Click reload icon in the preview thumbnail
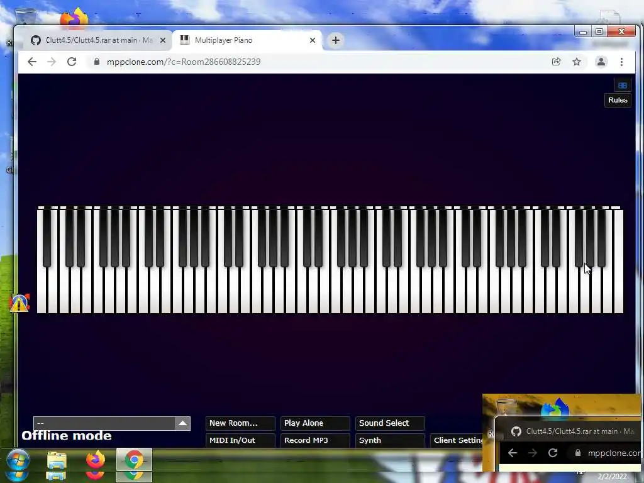The image size is (644, 483). (x=553, y=453)
